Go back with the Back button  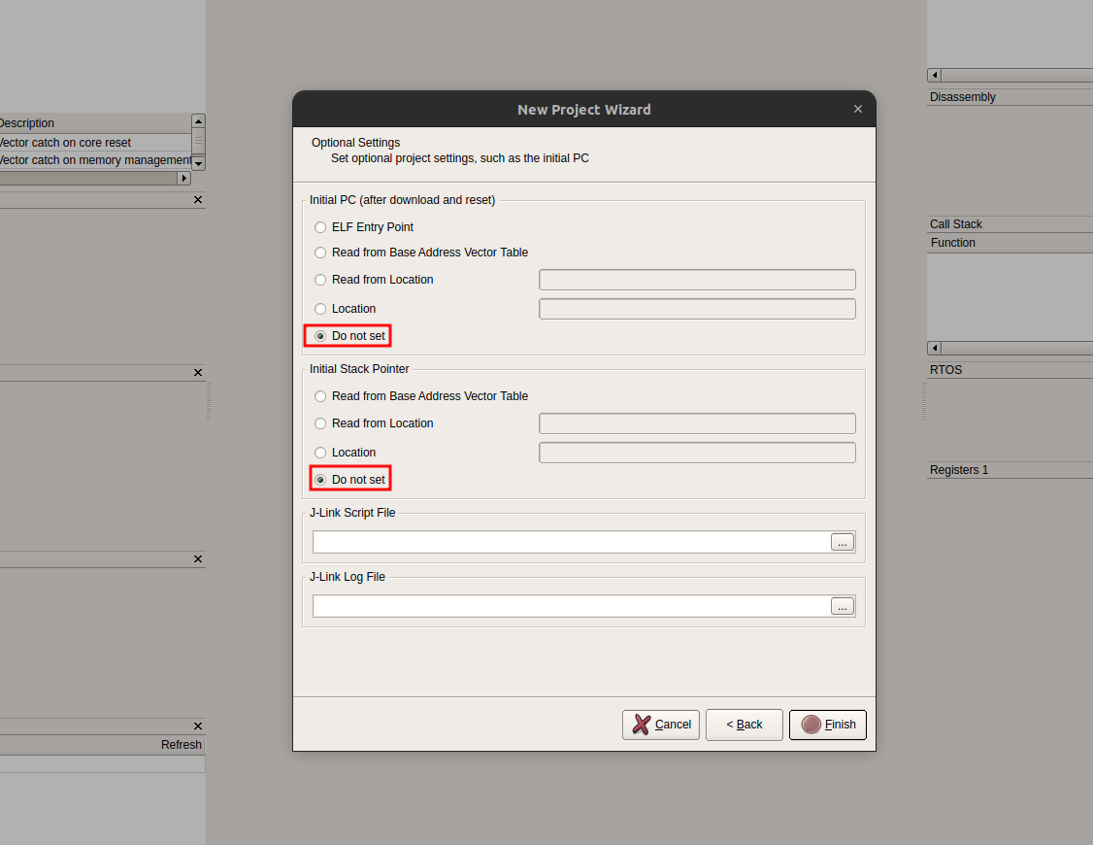click(744, 725)
